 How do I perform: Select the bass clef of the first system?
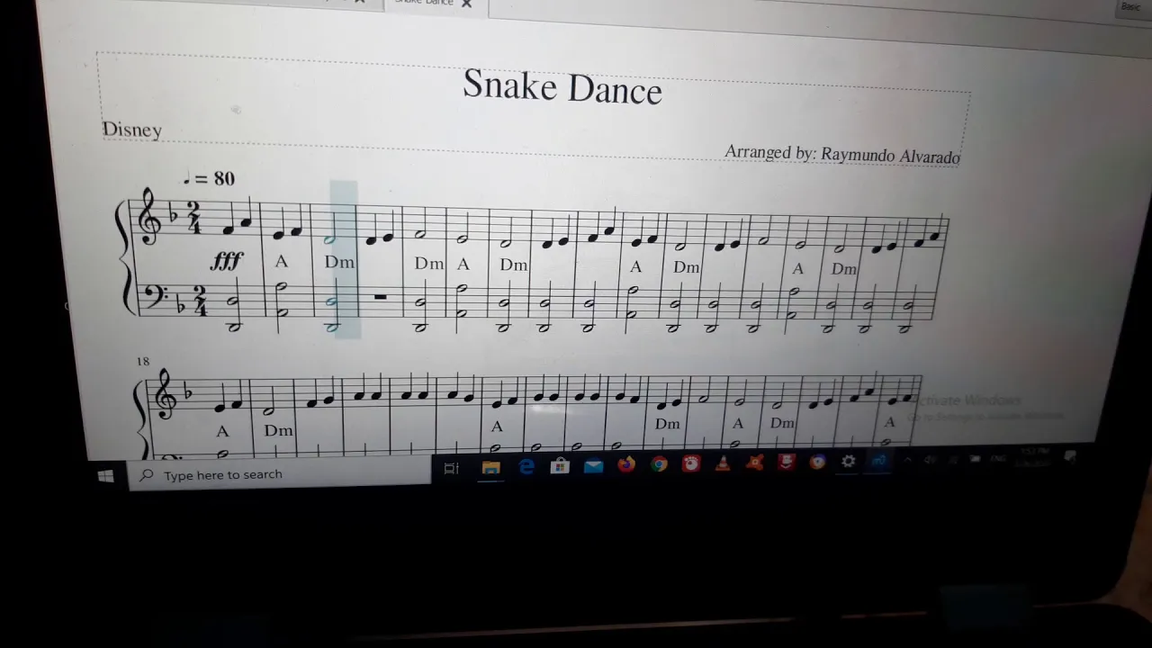click(x=156, y=298)
